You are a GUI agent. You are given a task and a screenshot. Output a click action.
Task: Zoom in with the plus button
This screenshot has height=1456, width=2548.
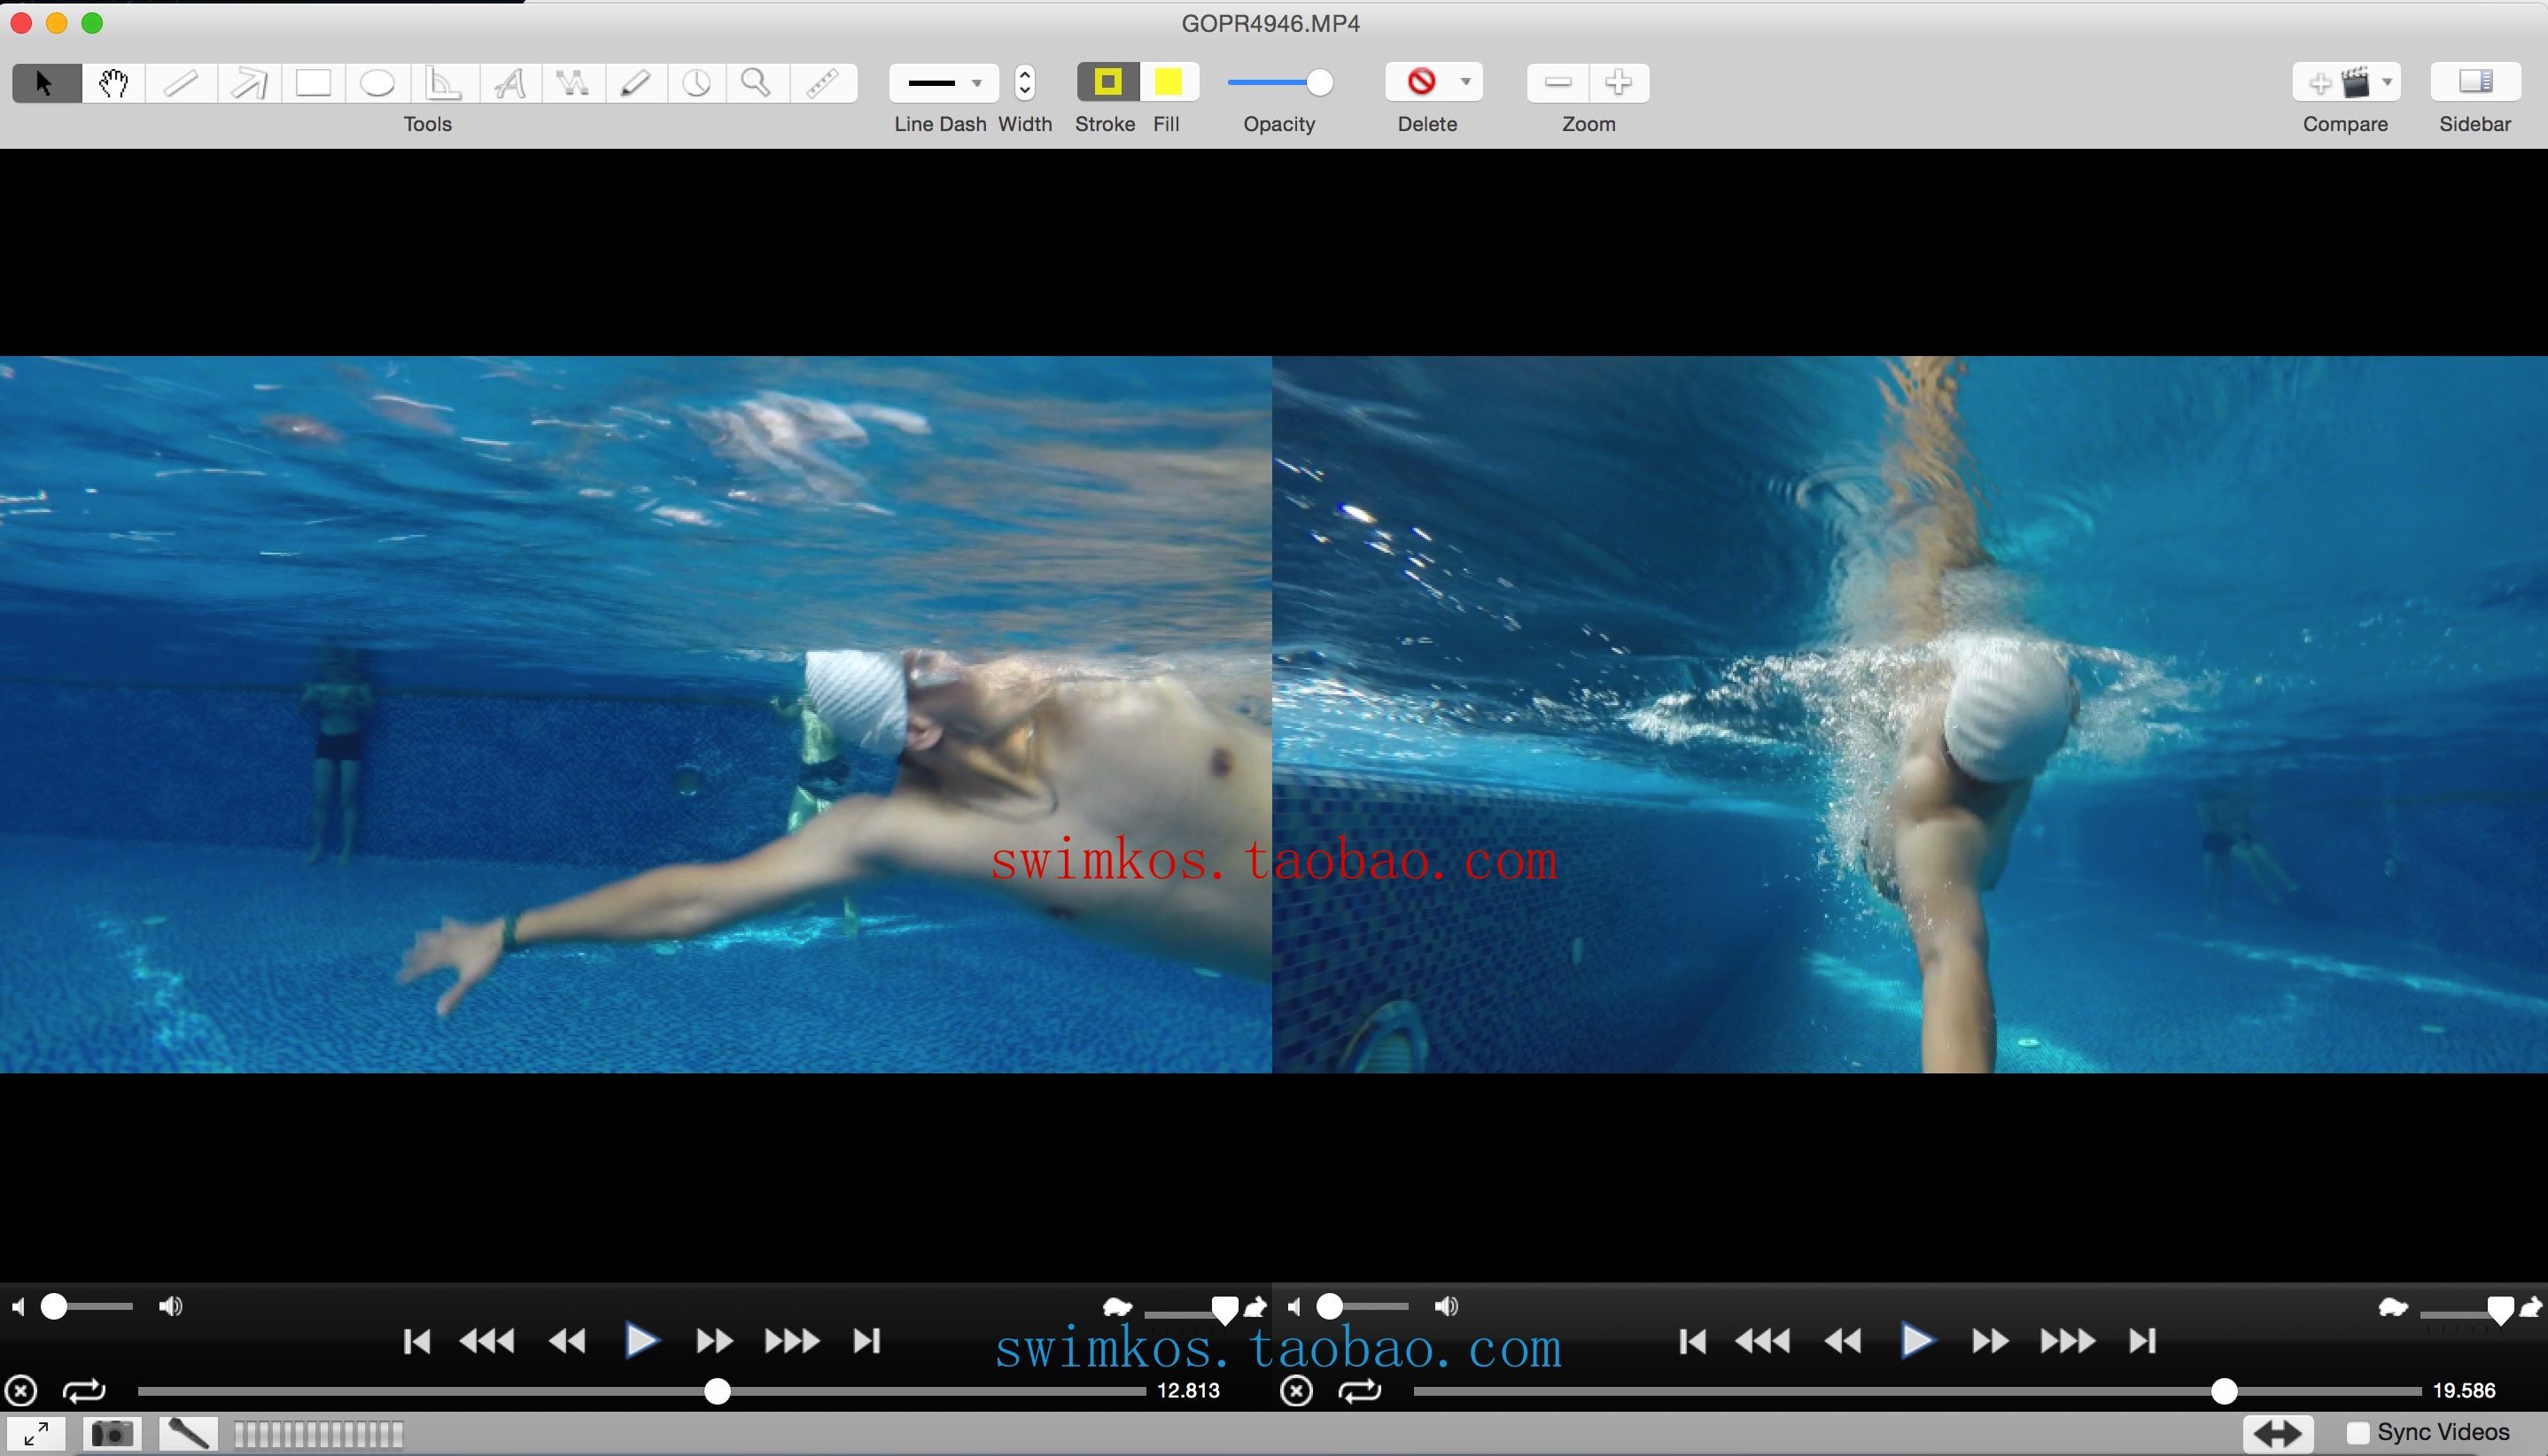click(1619, 83)
